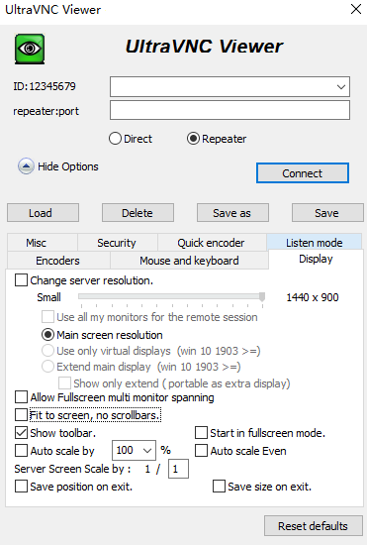Switch to the Security tab

117,243
